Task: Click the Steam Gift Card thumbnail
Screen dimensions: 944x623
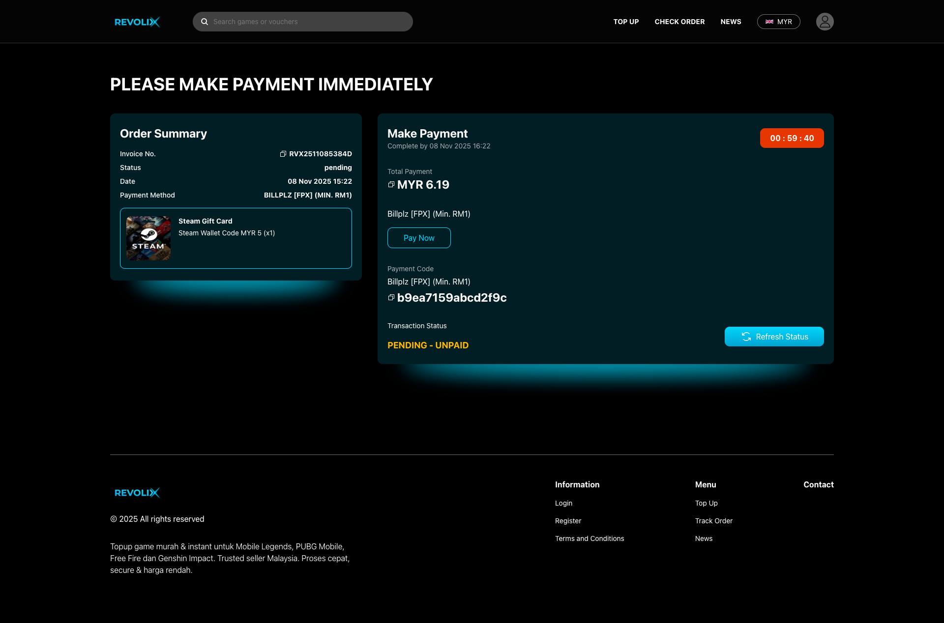Action: coord(148,238)
